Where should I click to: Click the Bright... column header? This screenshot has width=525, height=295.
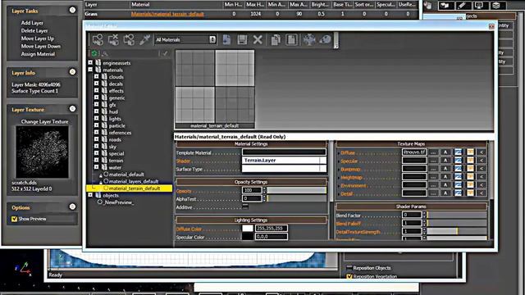click(321, 5)
